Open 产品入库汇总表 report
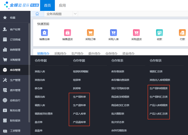The height and width of the screenshot is (135, 188). tap(158, 114)
